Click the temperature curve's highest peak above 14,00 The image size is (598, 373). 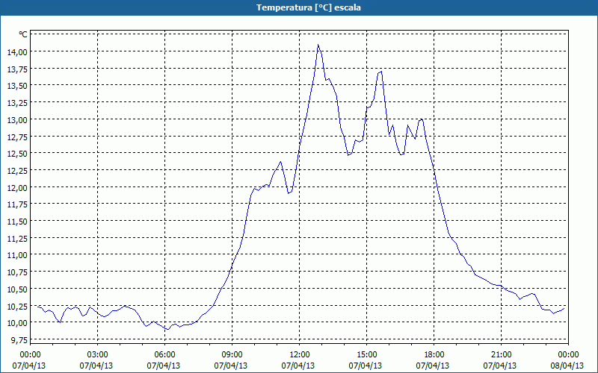pos(318,45)
